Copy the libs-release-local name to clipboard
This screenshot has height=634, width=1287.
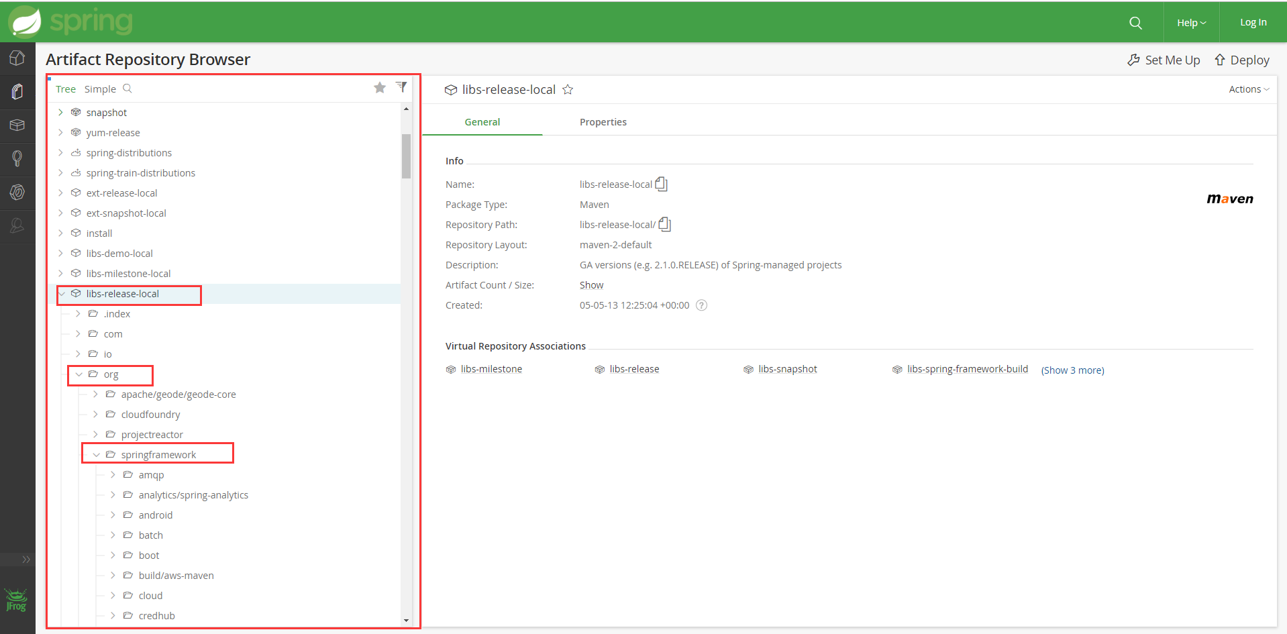pos(662,184)
